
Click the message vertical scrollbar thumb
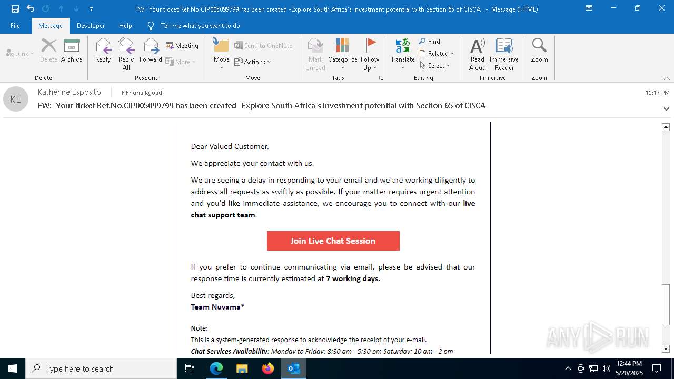coord(666,305)
